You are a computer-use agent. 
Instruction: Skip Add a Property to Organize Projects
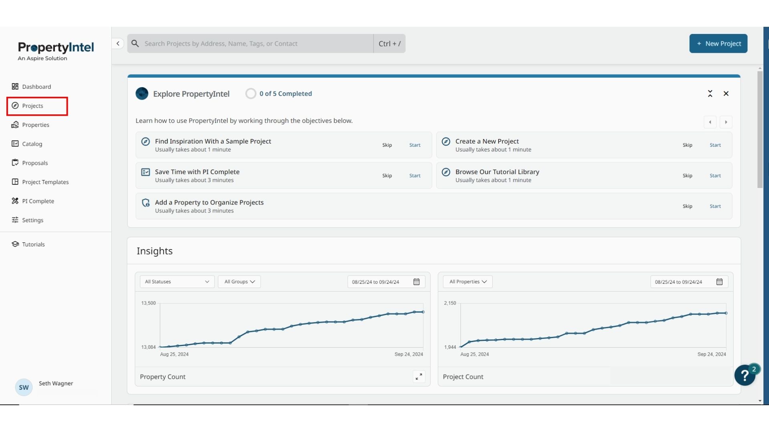pos(687,206)
